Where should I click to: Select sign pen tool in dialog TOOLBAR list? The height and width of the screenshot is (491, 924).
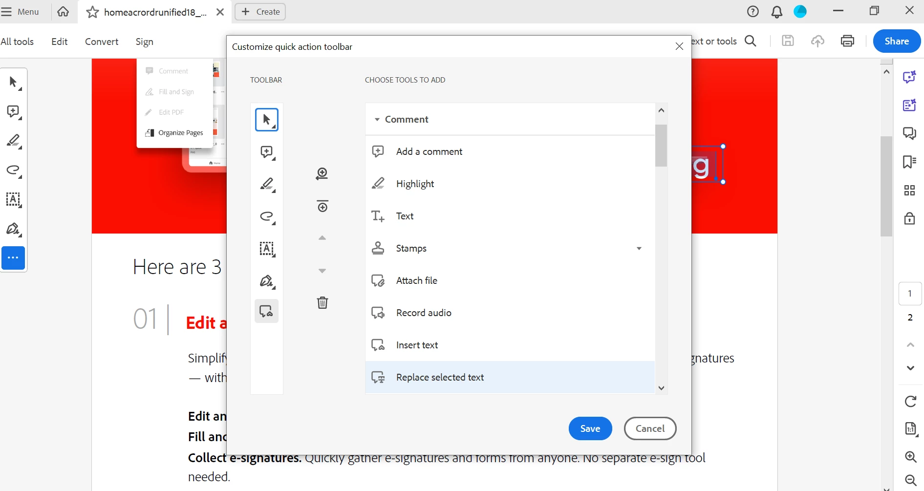pyautogui.click(x=267, y=281)
